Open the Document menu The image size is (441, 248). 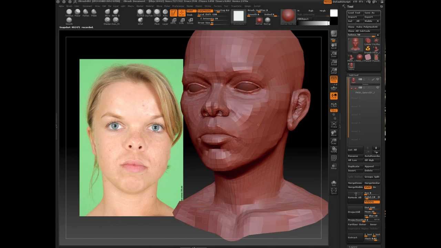(x=87, y=6)
